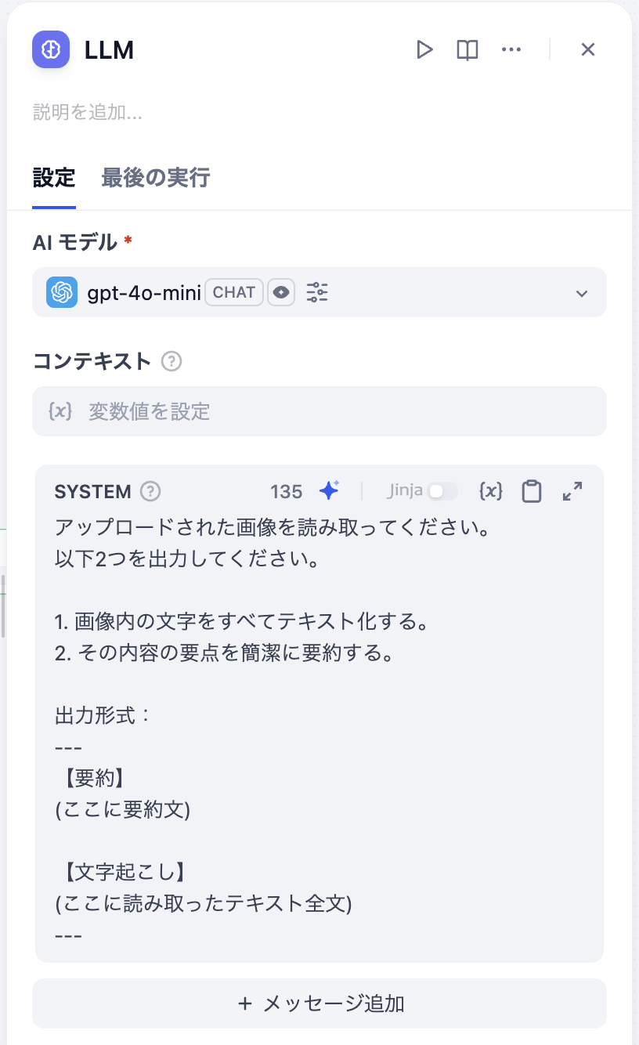Copy the SYSTEM prompt to clipboard
The image size is (639, 1045).
click(532, 491)
